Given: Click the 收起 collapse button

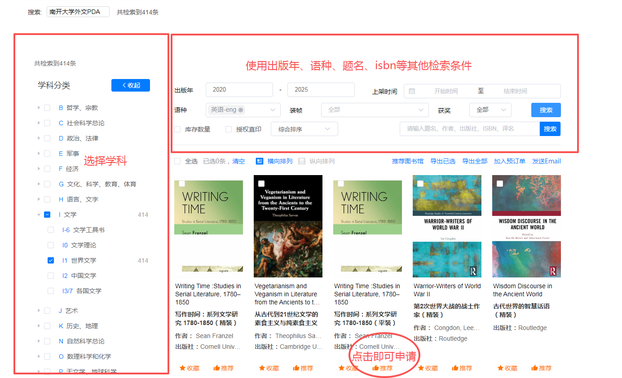Looking at the screenshot, I should point(130,85).
